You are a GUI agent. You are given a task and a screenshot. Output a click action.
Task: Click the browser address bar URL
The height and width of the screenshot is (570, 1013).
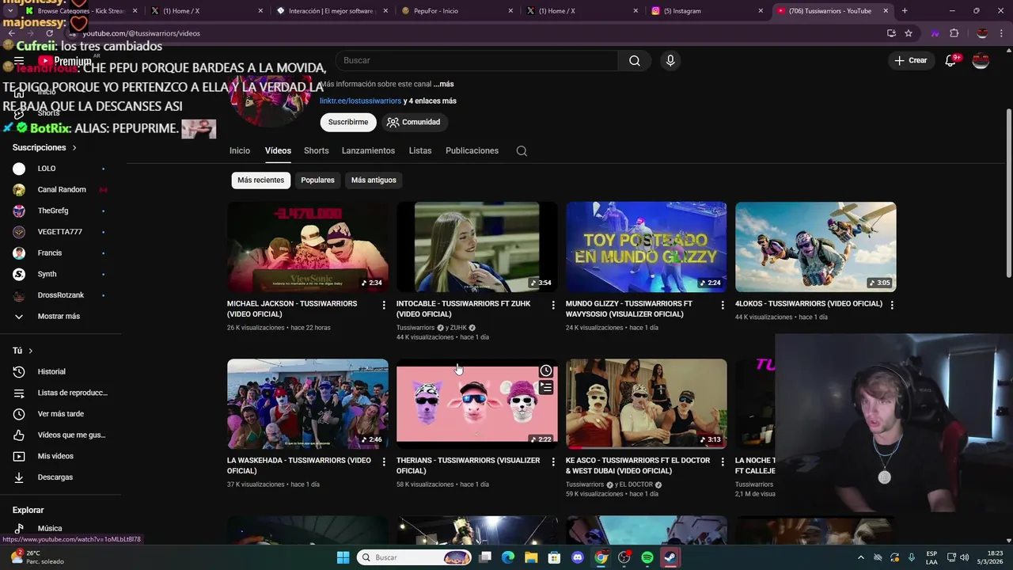point(142,33)
